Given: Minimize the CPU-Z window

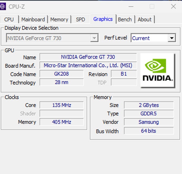Looking at the screenshot, I should pos(131,7).
